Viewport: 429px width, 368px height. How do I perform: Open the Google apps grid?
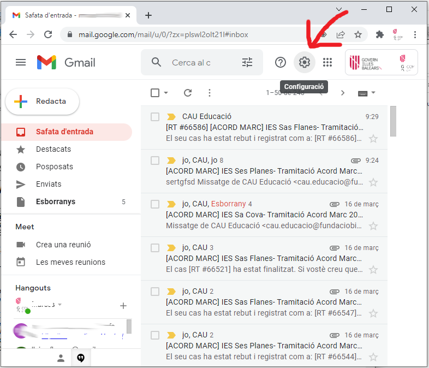click(327, 62)
